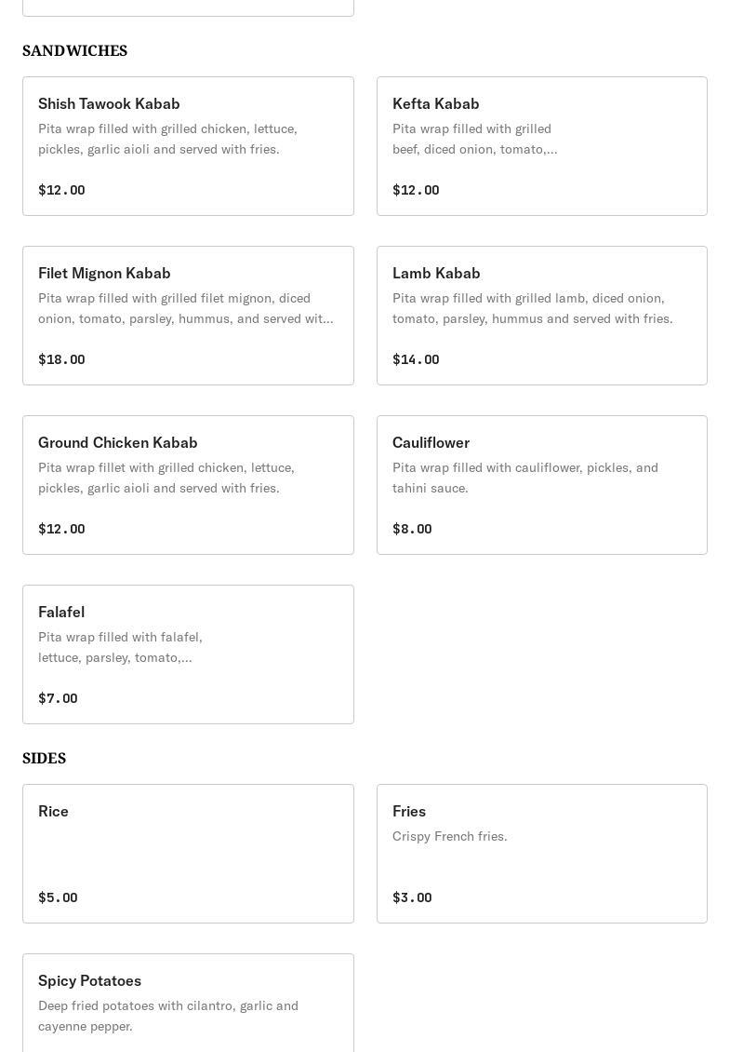This screenshot has height=1052, width=730.
Task: Pick the Falafel sandwich card
Action: pyautogui.click(x=188, y=654)
